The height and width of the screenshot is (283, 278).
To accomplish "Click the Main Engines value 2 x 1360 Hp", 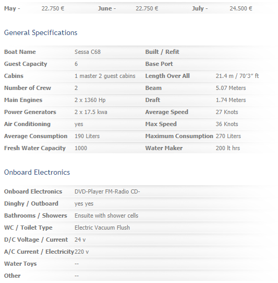I will point(90,100).
